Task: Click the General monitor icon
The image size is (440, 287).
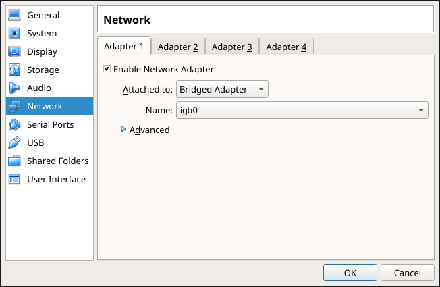Action: [x=15, y=16]
